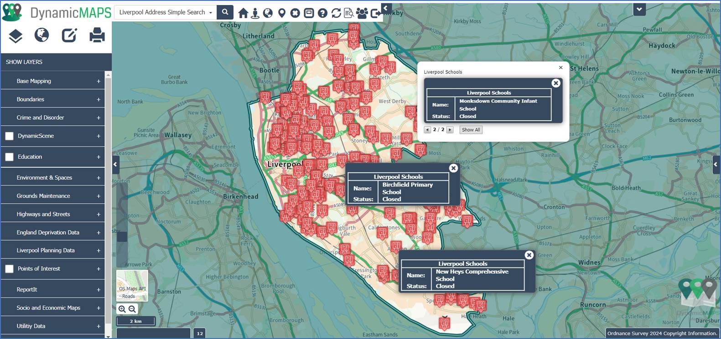The width and height of the screenshot is (721, 339).
Task: Go to next record in popup pager
Action: 450,130
